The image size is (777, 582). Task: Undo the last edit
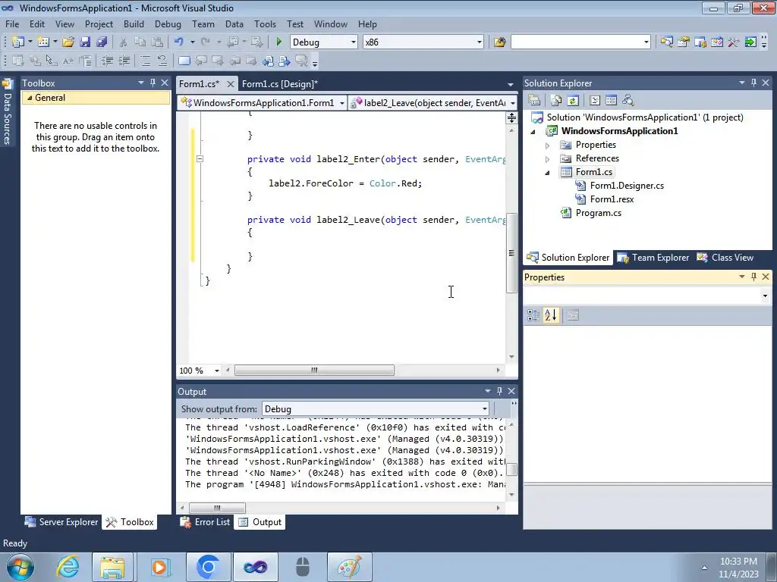pos(179,42)
